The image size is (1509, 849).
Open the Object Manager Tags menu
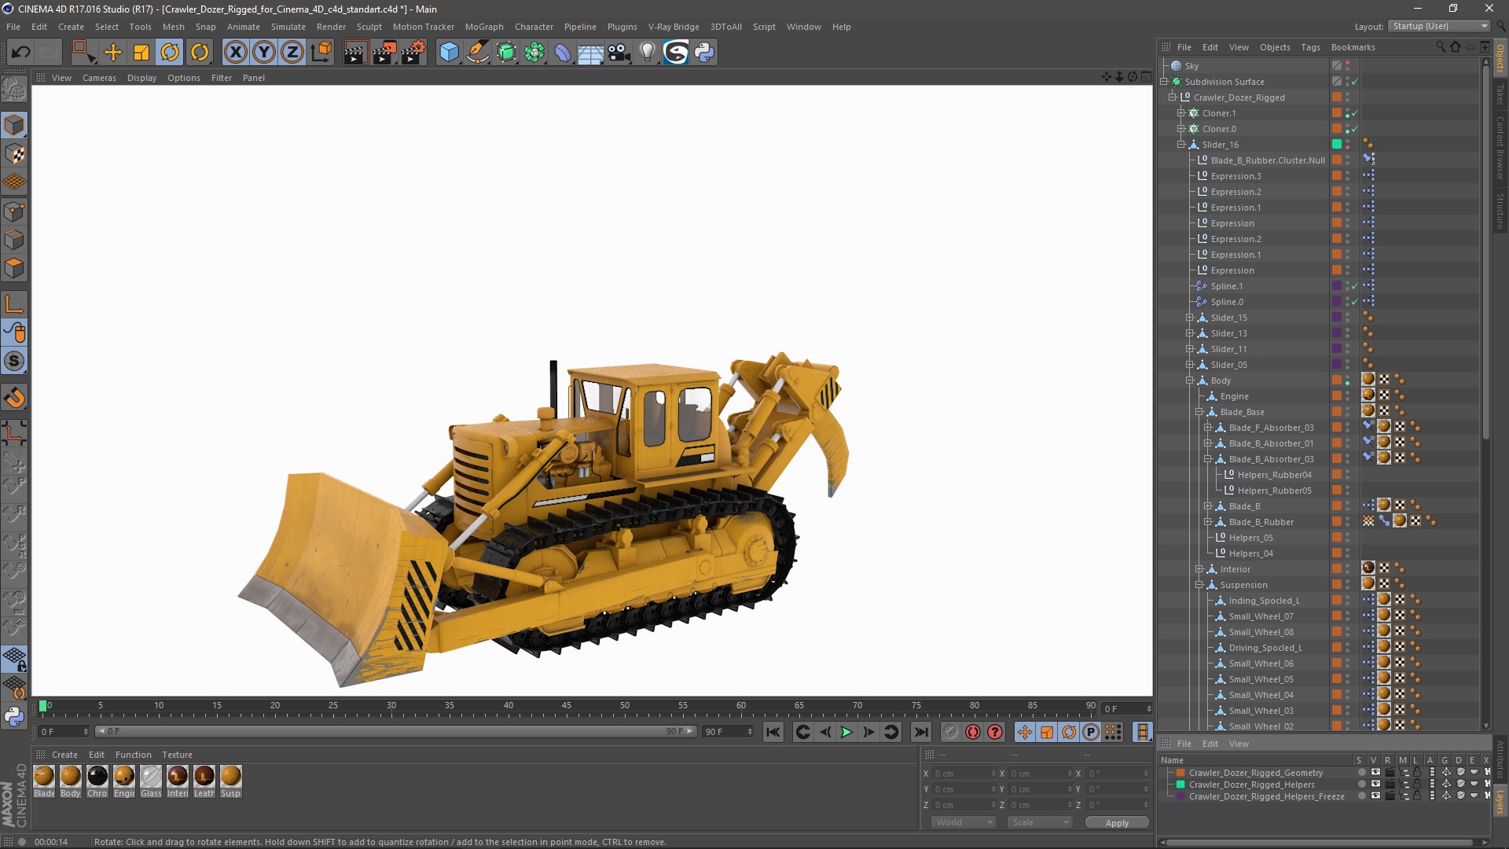point(1310,47)
